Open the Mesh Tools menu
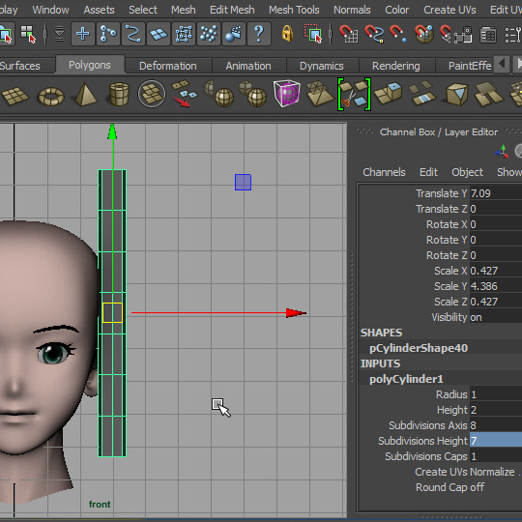The height and width of the screenshot is (522, 522). click(294, 10)
